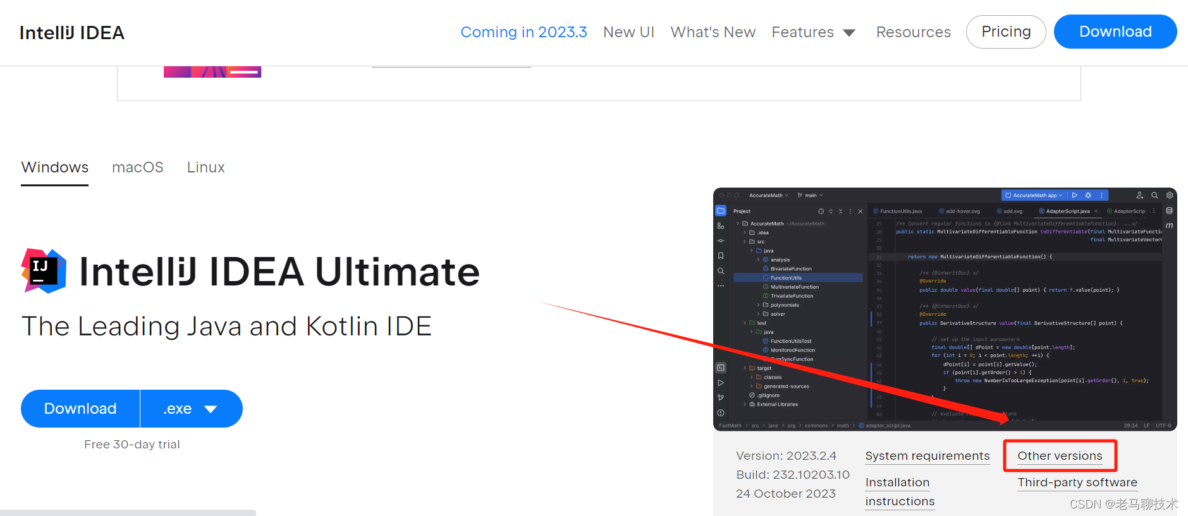Screen dimensions: 1188x516
Task: Click Find magnifier in IDE preview left sidebar
Action: (x=721, y=271)
